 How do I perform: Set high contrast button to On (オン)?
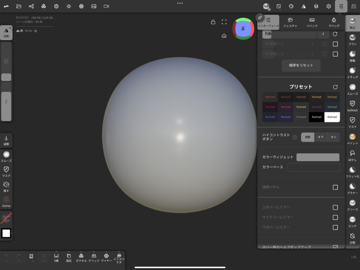[333, 137]
